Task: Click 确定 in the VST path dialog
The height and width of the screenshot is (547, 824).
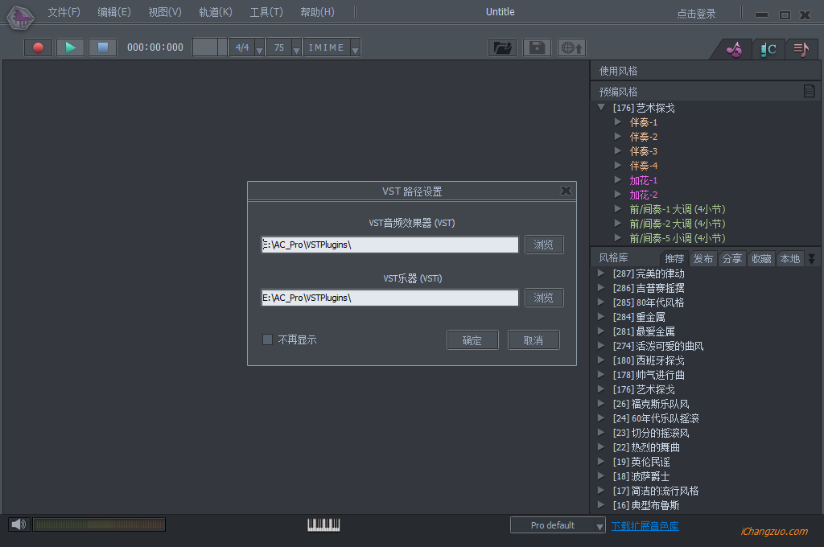Action: (472, 339)
